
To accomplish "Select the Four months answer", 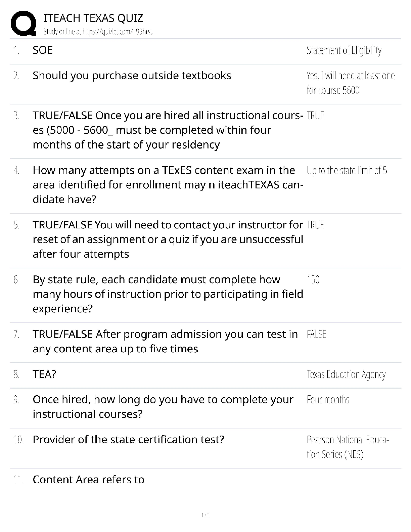I will tap(328, 400).
